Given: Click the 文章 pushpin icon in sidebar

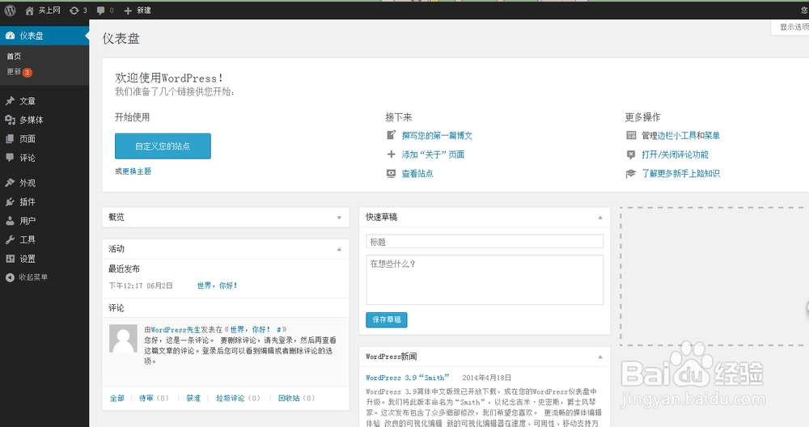Looking at the screenshot, I should click(11, 100).
